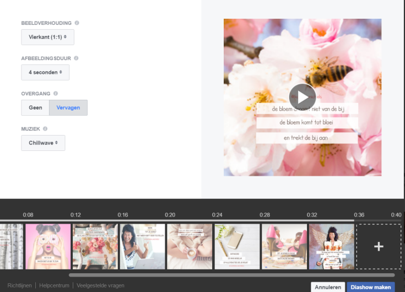Open Vierkant (1:1) aspect ratio dropdown
This screenshot has height=292, width=405.
[x=47, y=37]
